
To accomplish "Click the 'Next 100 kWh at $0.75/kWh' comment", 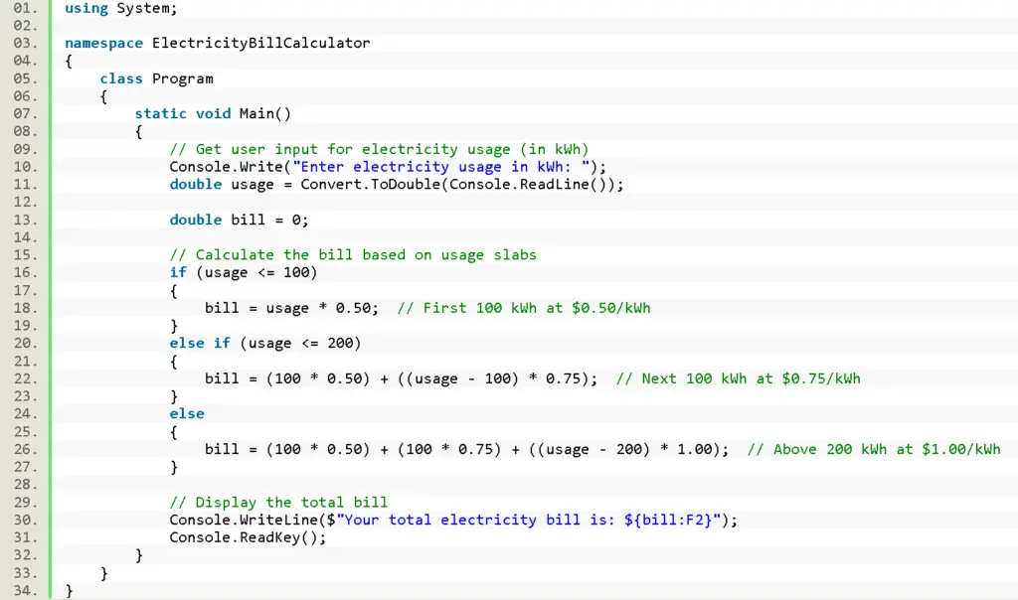I will coord(738,378).
